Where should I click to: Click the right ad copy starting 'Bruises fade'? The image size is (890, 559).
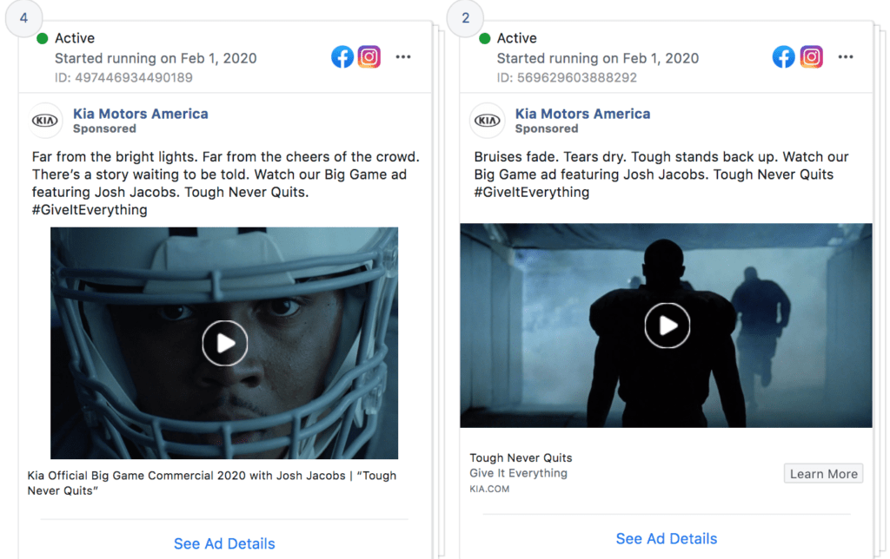click(661, 174)
